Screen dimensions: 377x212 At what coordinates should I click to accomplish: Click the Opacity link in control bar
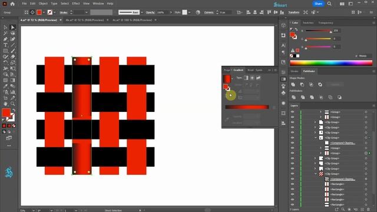(x=150, y=12)
